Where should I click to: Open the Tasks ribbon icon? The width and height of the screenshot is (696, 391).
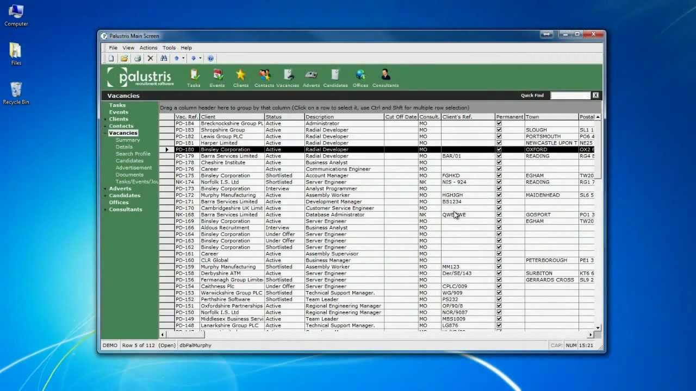point(194,78)
